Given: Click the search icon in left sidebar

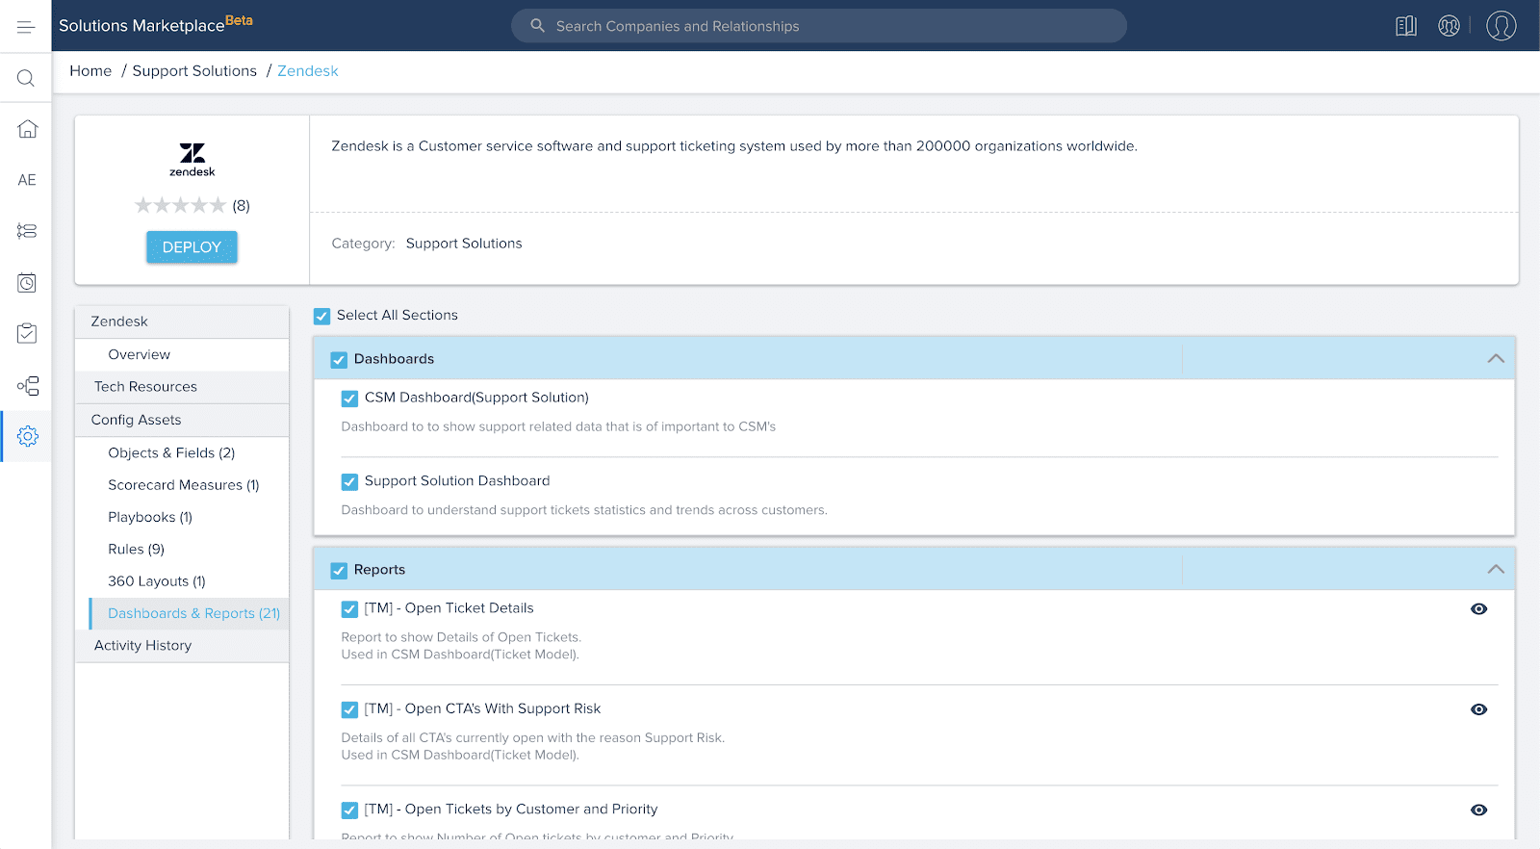Looking at the screenshot, I should (x=26, y=78).
